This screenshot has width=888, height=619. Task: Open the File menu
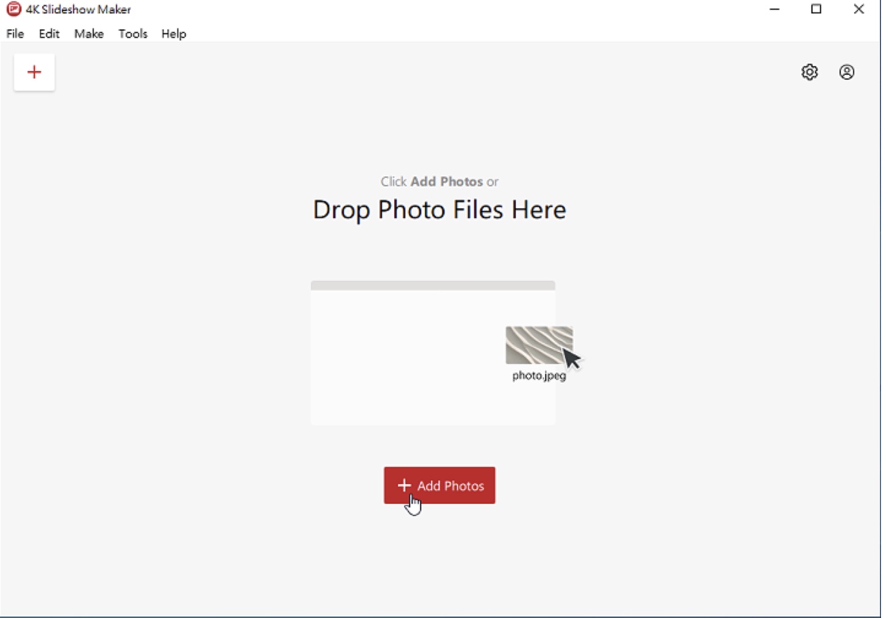click(15, 34)
